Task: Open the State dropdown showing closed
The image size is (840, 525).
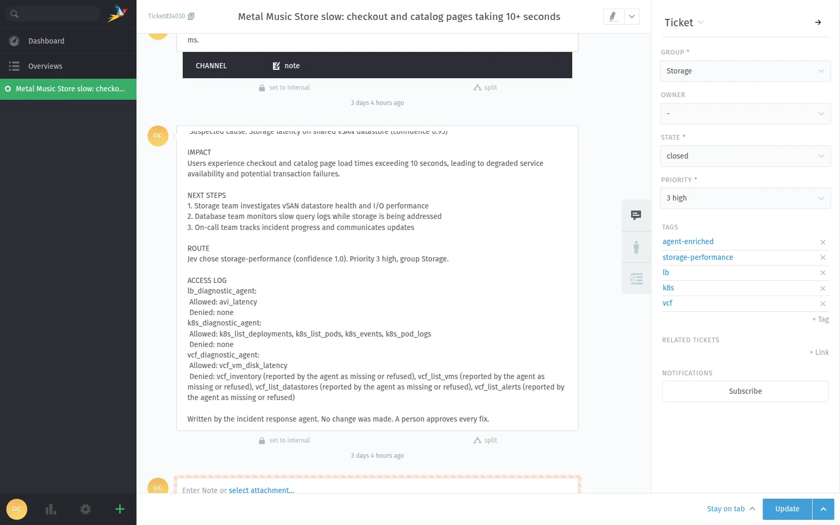Action: [745, 156]
